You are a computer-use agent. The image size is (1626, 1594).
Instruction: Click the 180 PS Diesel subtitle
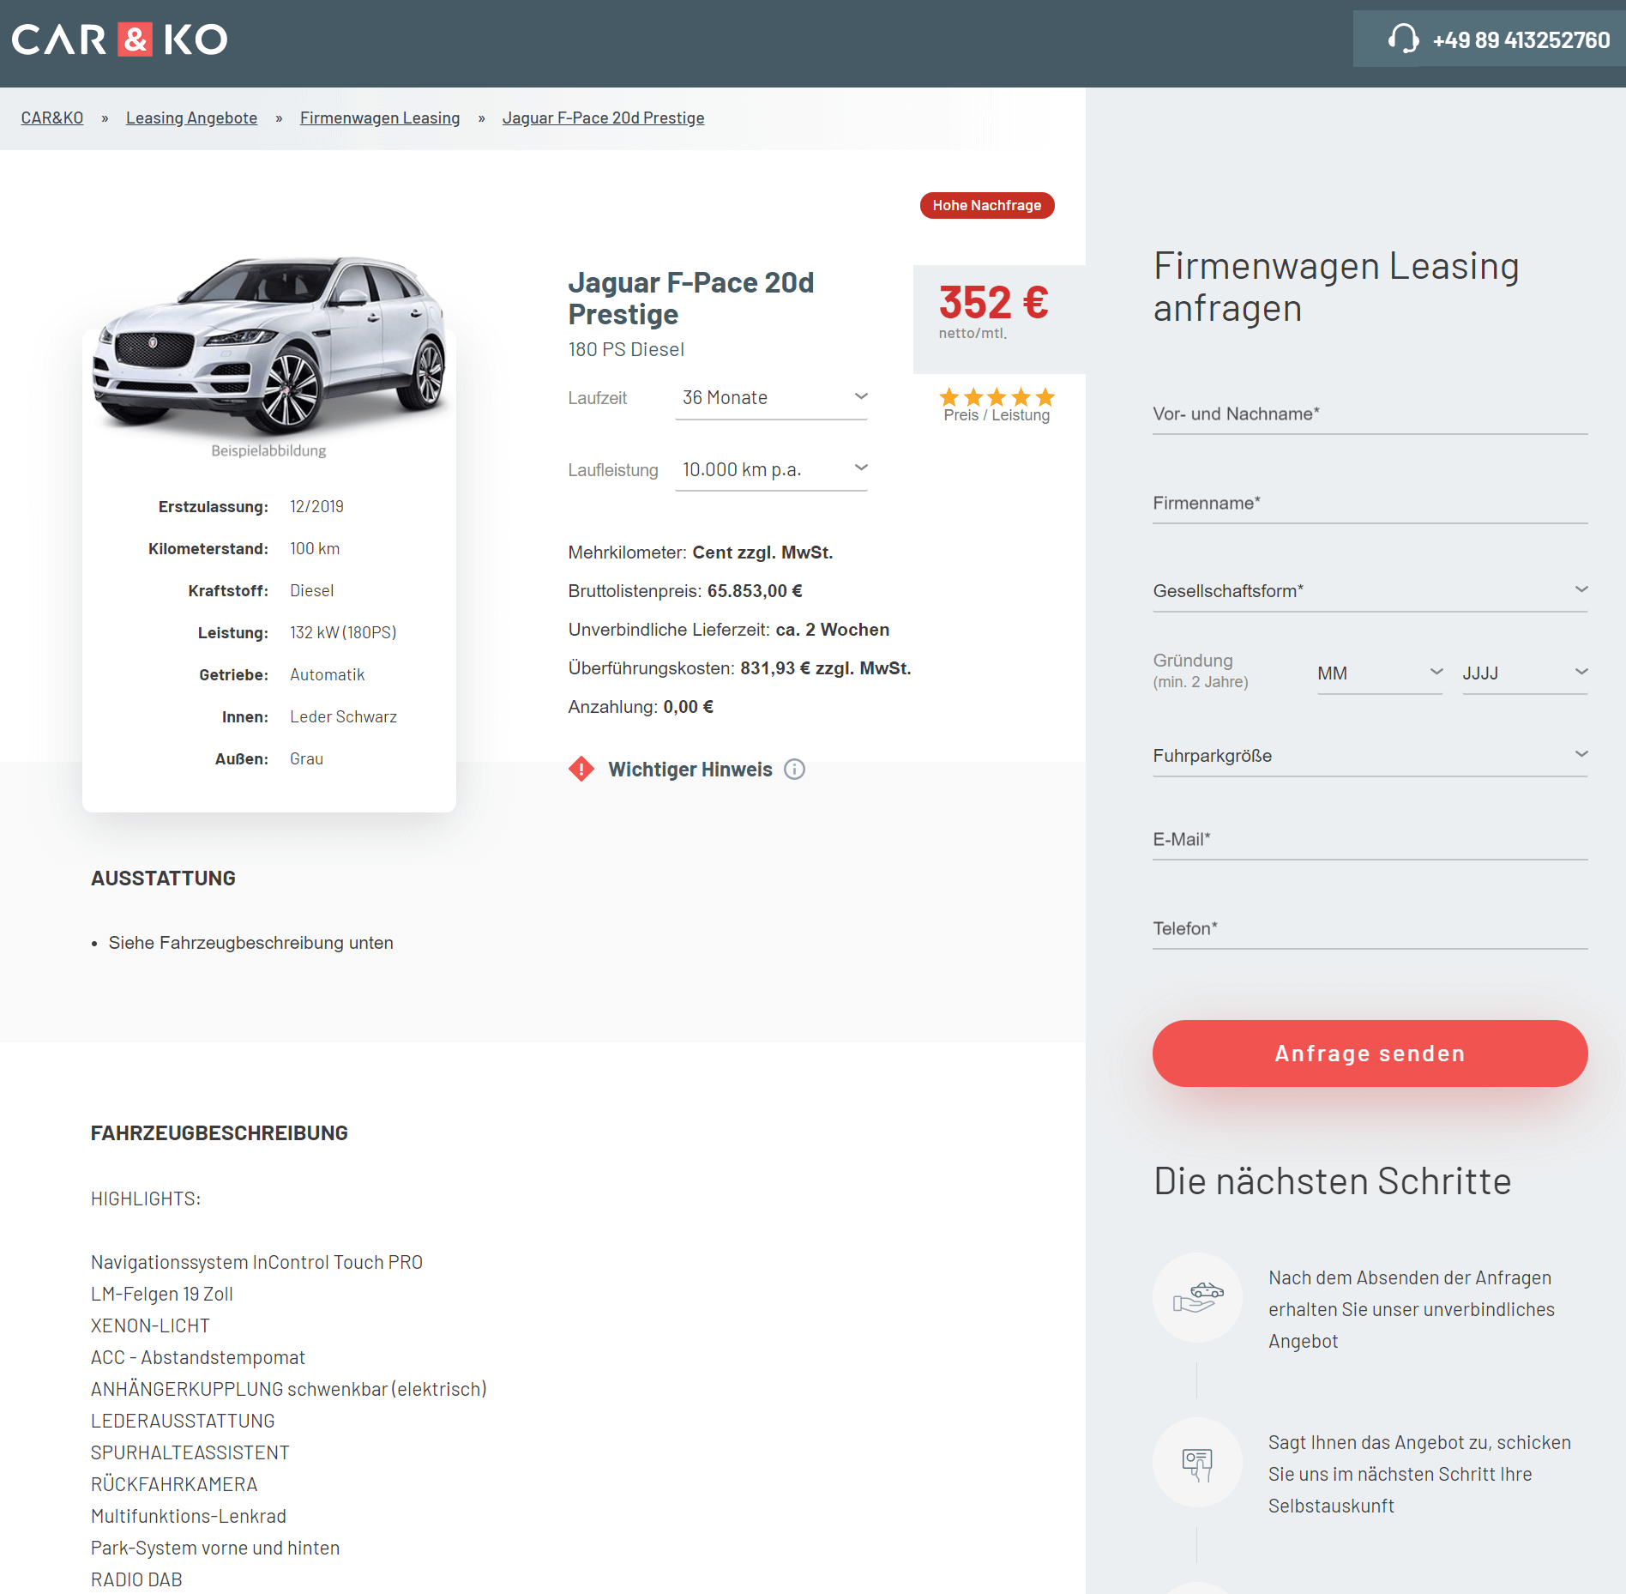pos(626,349)
